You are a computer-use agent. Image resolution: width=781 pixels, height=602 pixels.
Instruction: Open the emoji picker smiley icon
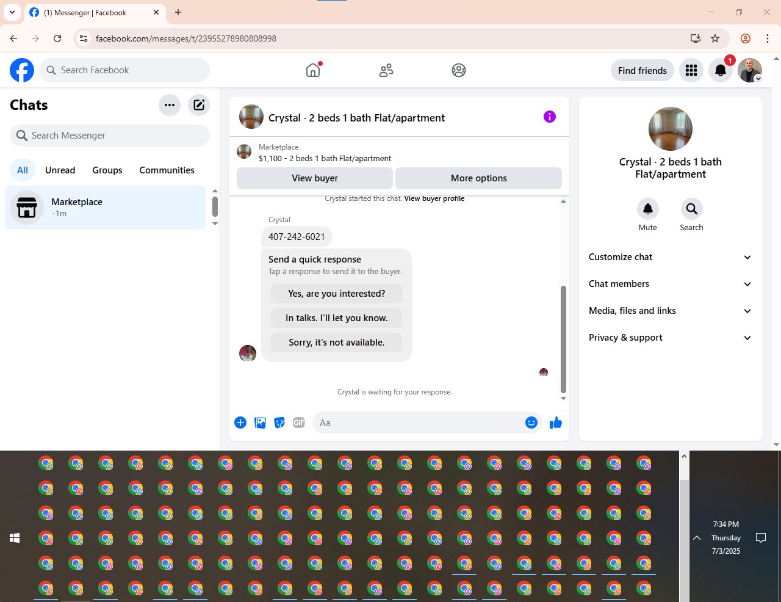tap(531, 422)
